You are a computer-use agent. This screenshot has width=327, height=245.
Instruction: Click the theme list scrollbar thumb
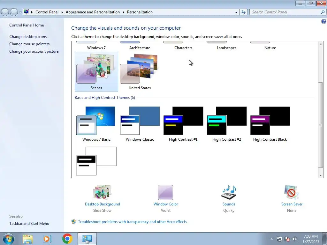pos(321,125)
